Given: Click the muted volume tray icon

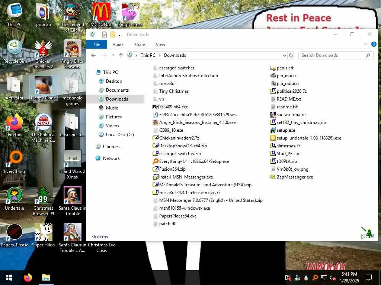Looking at the screenshot, I should (333, 278).
